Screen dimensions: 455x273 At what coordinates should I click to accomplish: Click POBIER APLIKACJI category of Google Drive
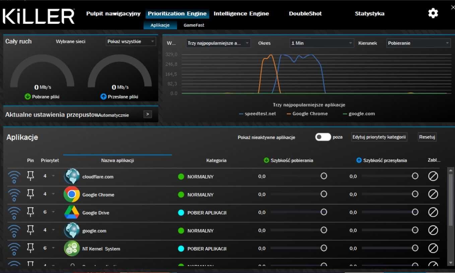202,213
